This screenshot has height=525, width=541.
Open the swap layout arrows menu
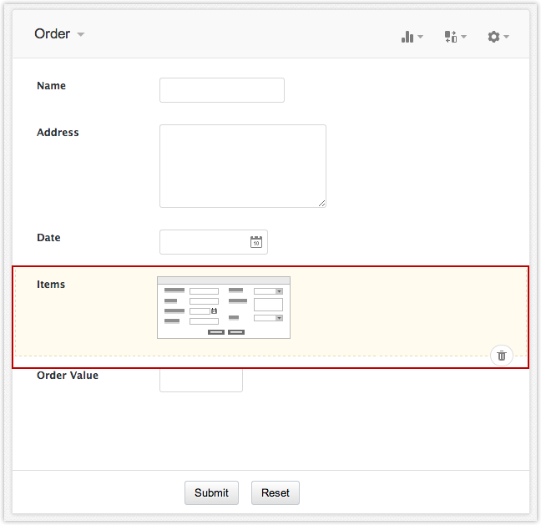455,37
